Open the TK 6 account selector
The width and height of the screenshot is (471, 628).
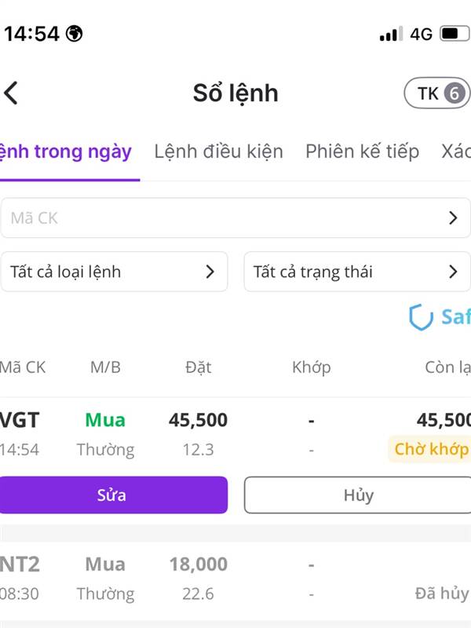[x=436, y=93]
